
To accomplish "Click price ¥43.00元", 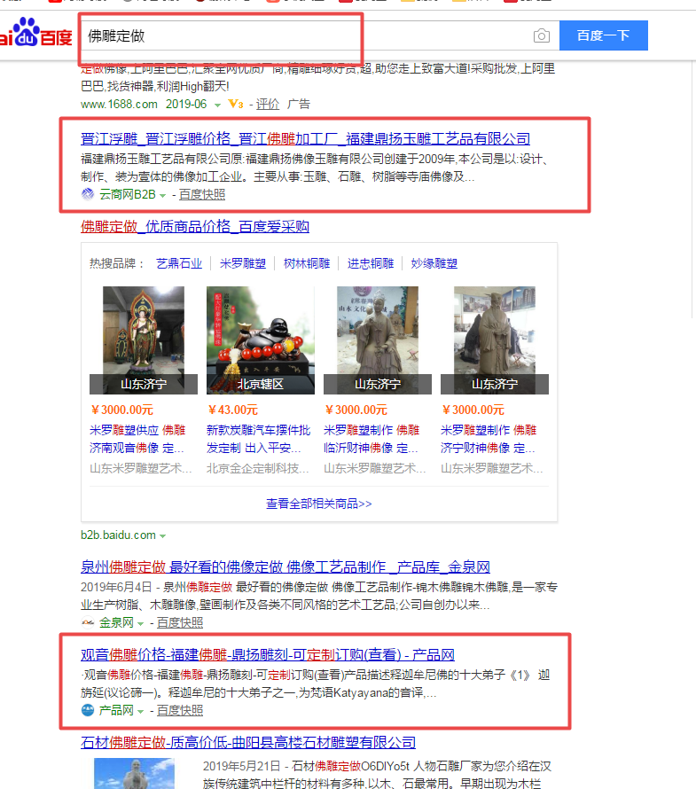I will pyautogui.click(x=232, y=410).
